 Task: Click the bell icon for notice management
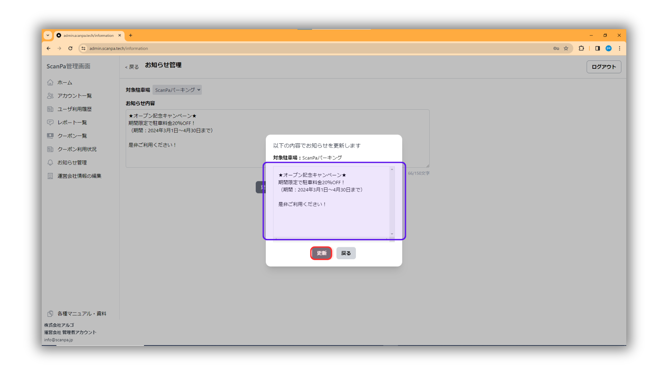coord(50,162)
